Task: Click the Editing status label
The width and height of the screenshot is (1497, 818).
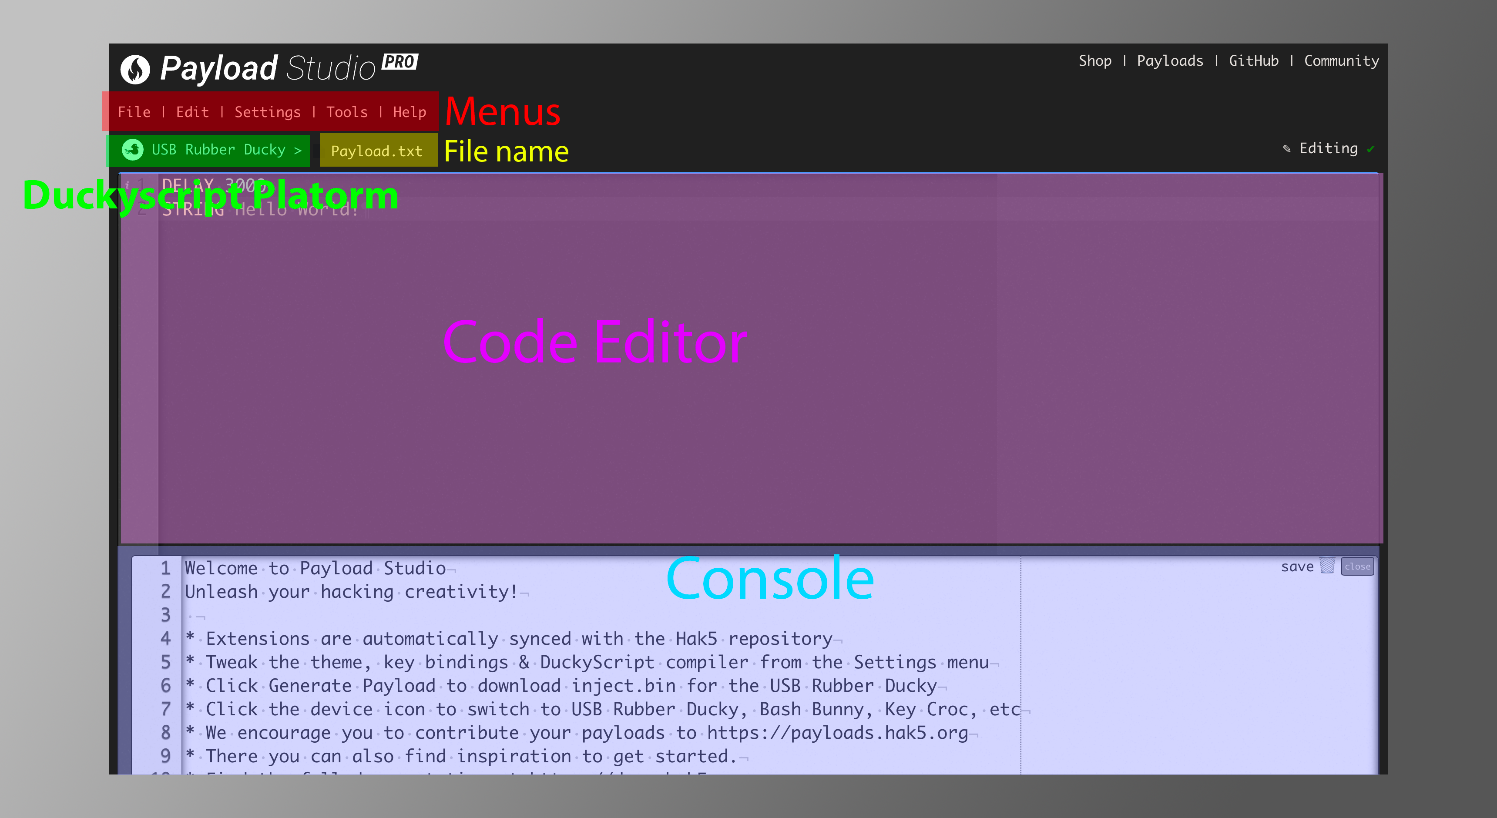Action: (1329, 149)
